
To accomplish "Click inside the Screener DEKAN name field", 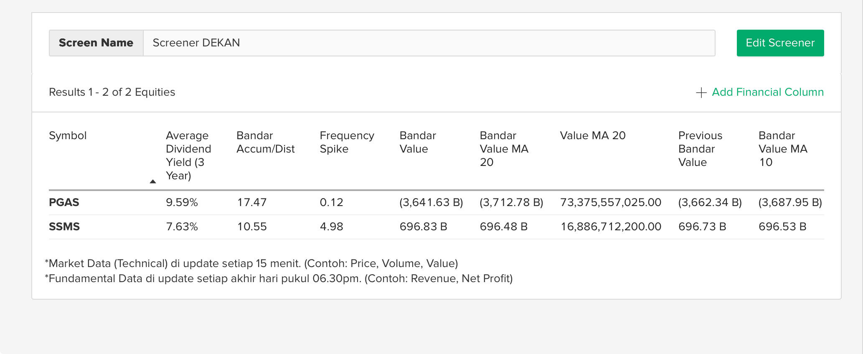I will 429,43.
